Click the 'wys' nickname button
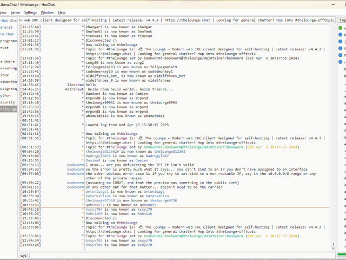The height and width of the screenshot is (260, 346). [23, 255]
